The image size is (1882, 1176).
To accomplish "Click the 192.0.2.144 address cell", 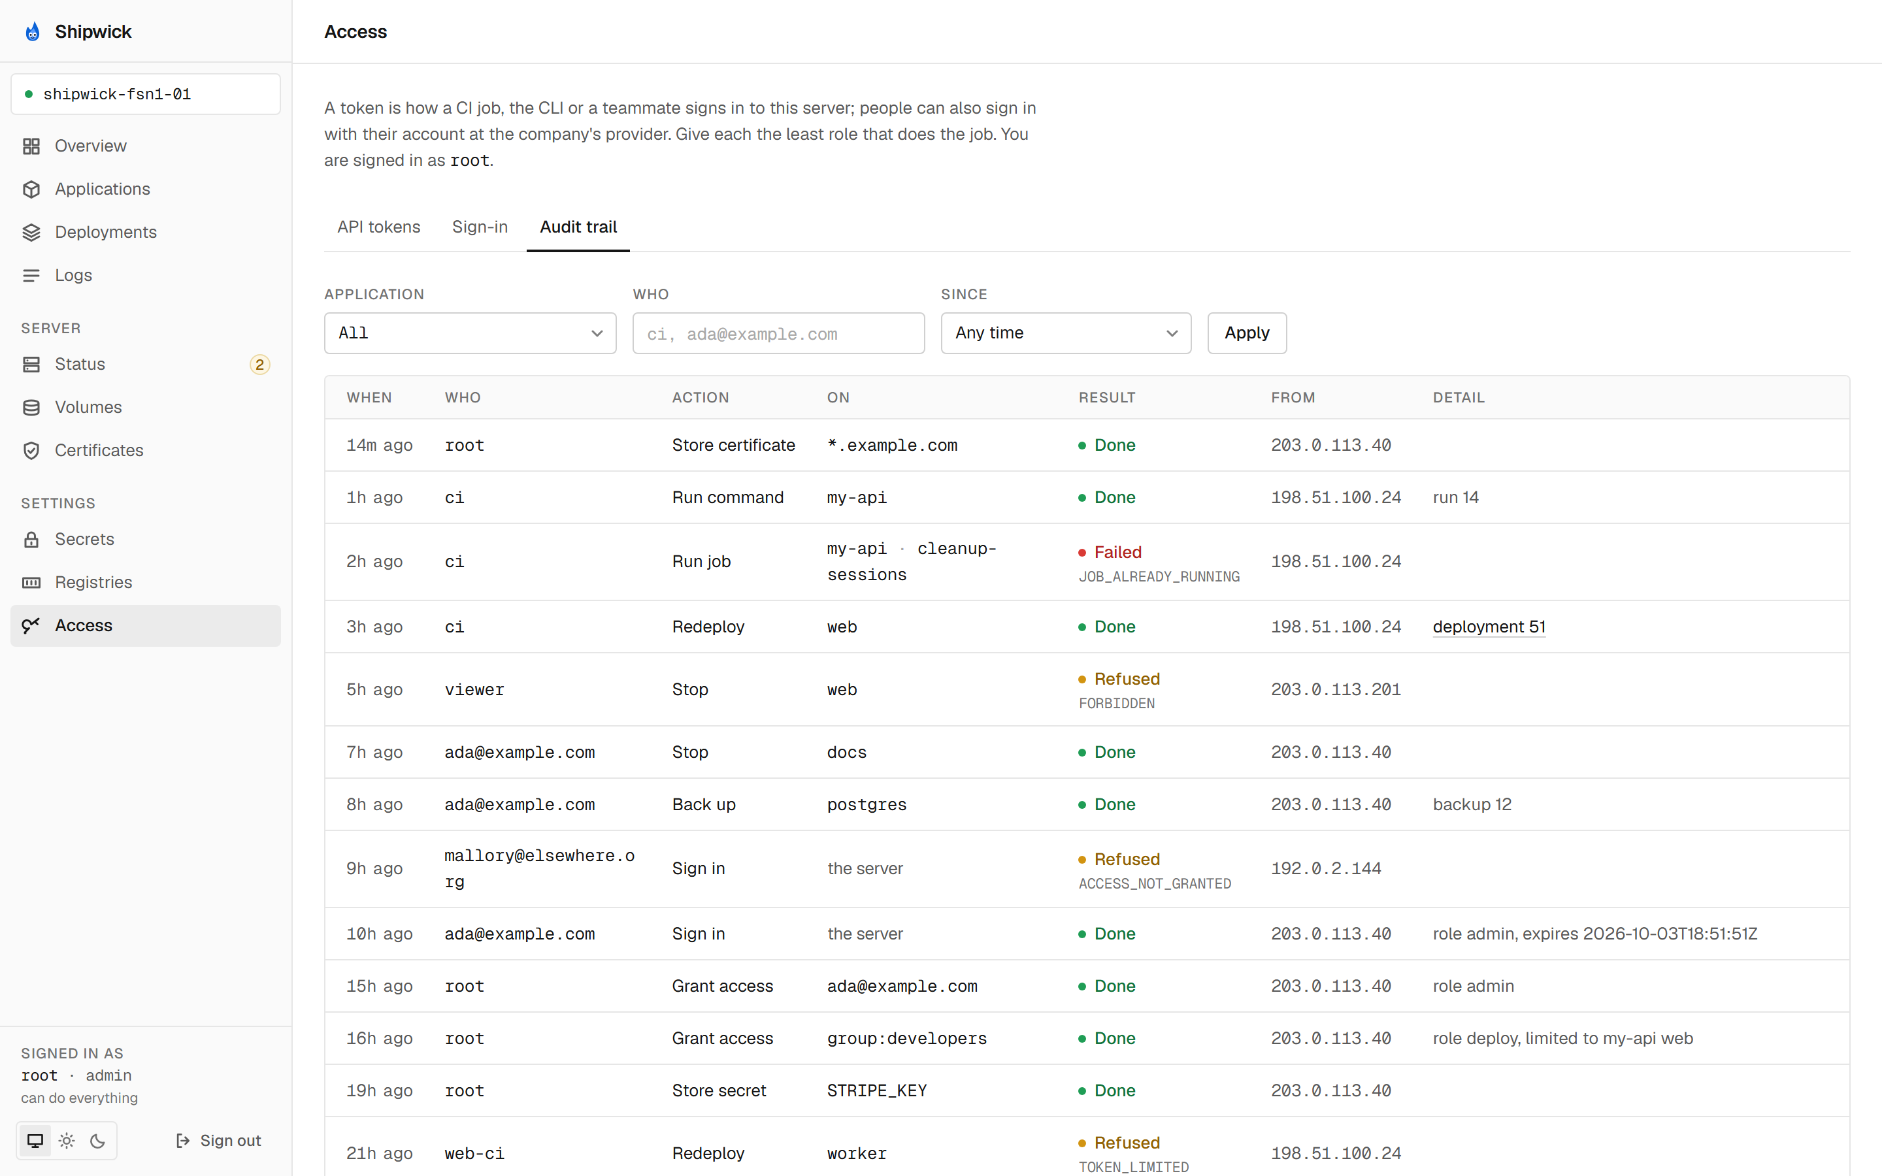I will (x=1326, y=868).
